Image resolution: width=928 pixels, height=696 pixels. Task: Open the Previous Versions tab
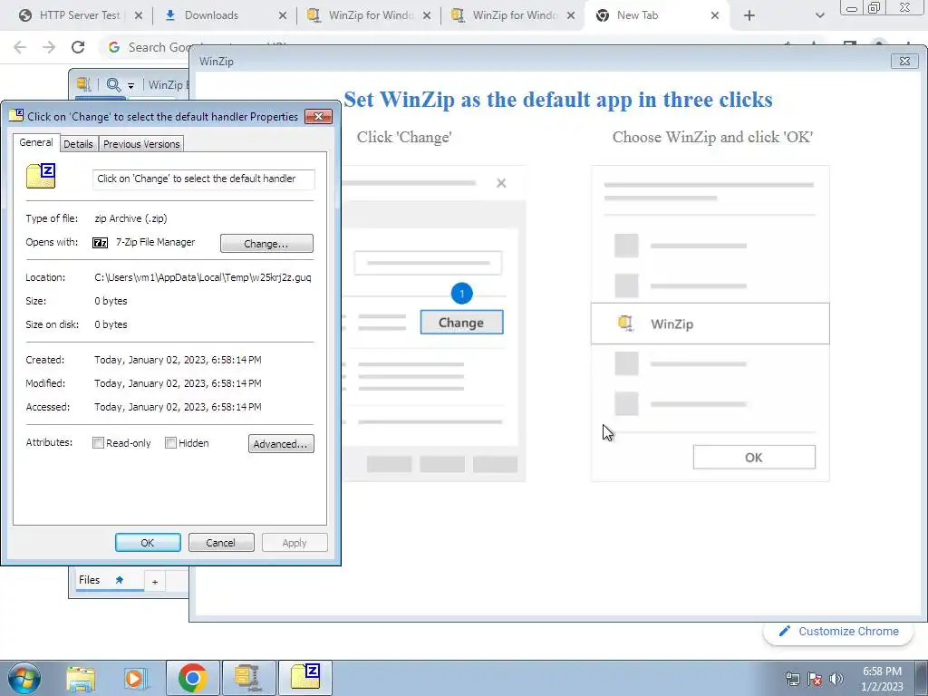click(x=141, y=144)
